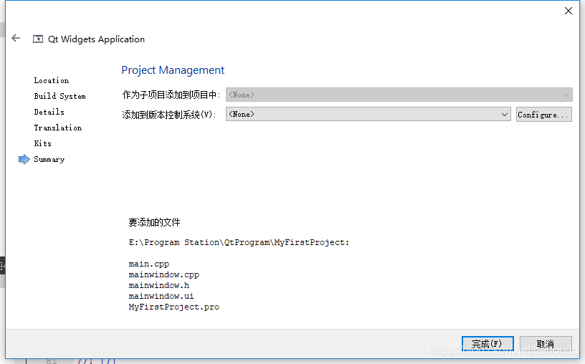This screenshot has width=585, height=364.
Task: Click the 完成(F) finish button
Action: (x=487, y=343)
